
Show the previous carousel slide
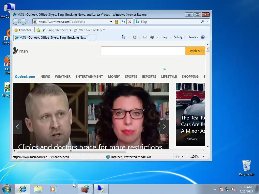point(17,127)
